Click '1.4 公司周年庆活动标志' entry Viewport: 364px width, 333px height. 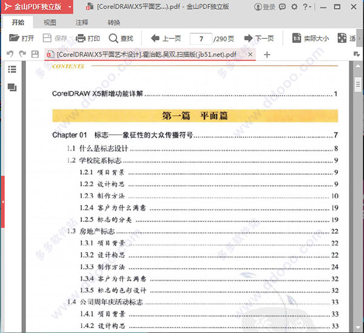203,302
